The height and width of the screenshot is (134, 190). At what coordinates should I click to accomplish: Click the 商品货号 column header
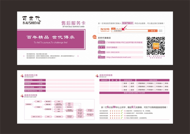pyautogui.click(x=104, y=80)
